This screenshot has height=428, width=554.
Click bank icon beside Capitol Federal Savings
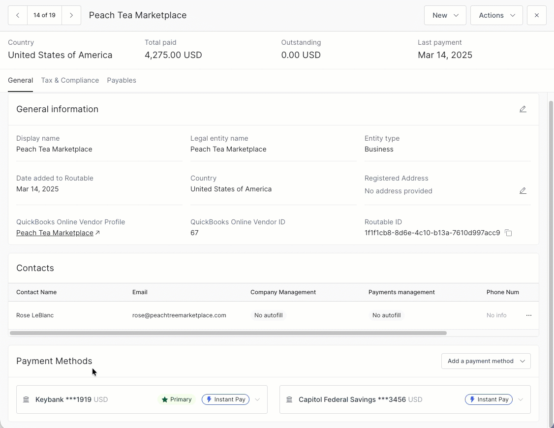[289, 399]
